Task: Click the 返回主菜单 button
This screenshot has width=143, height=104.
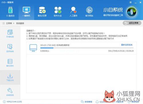Action: pos(132,23)
